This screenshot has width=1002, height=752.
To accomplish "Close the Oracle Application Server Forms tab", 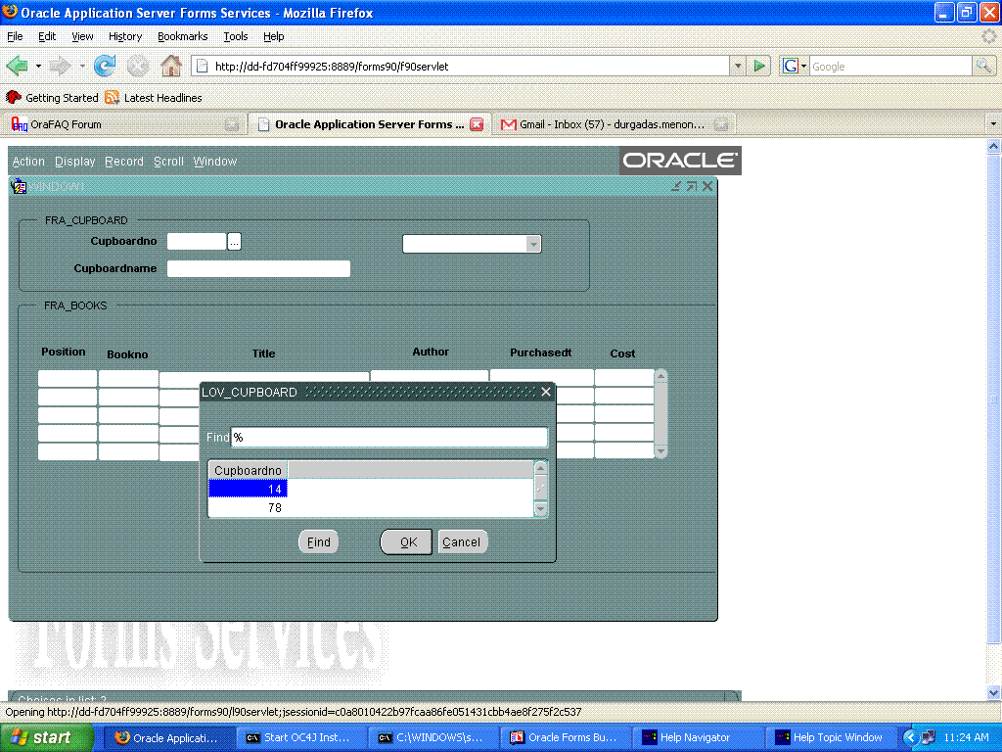I will pyautogui.click(x=477, y=124).
